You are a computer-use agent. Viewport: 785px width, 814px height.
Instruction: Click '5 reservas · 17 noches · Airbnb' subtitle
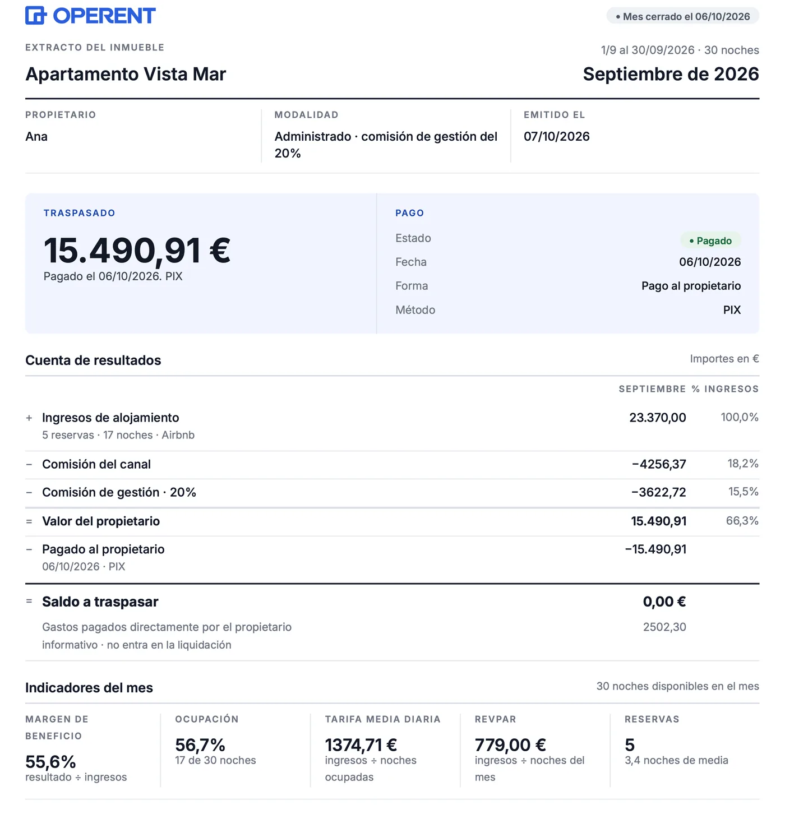coord(118,435)
